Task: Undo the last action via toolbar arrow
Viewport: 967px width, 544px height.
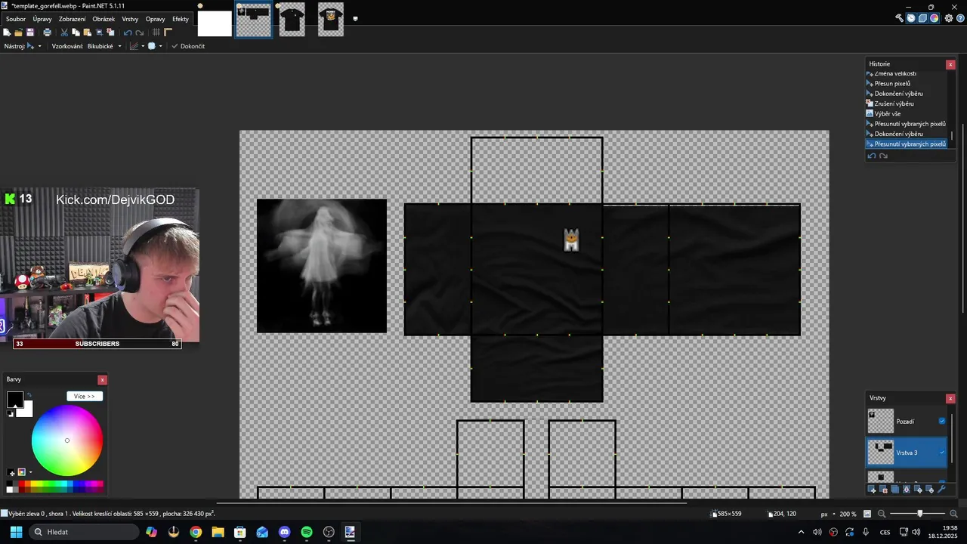Action: 128,32
